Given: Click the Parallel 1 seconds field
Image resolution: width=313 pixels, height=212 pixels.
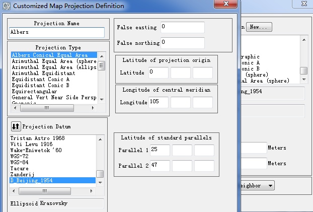Looking at the screenshot, I should click(x=204, y=150).
